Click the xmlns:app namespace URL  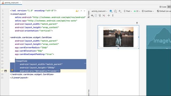tap(52, 21)
